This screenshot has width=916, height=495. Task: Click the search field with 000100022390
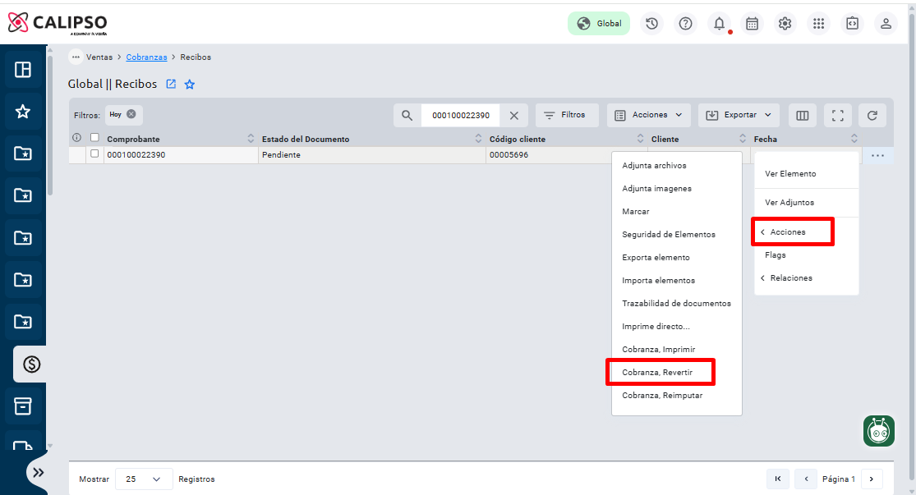(460, 115)
